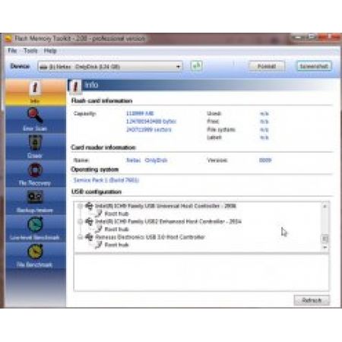Viewport: 342px width, 342px height.
Task: Click the capacity value in sectors
Action: coord(149,130)
